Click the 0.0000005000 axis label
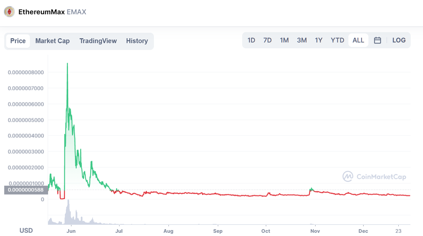Image resolution: width=423 pixels, height=236 pixels. 26,120
